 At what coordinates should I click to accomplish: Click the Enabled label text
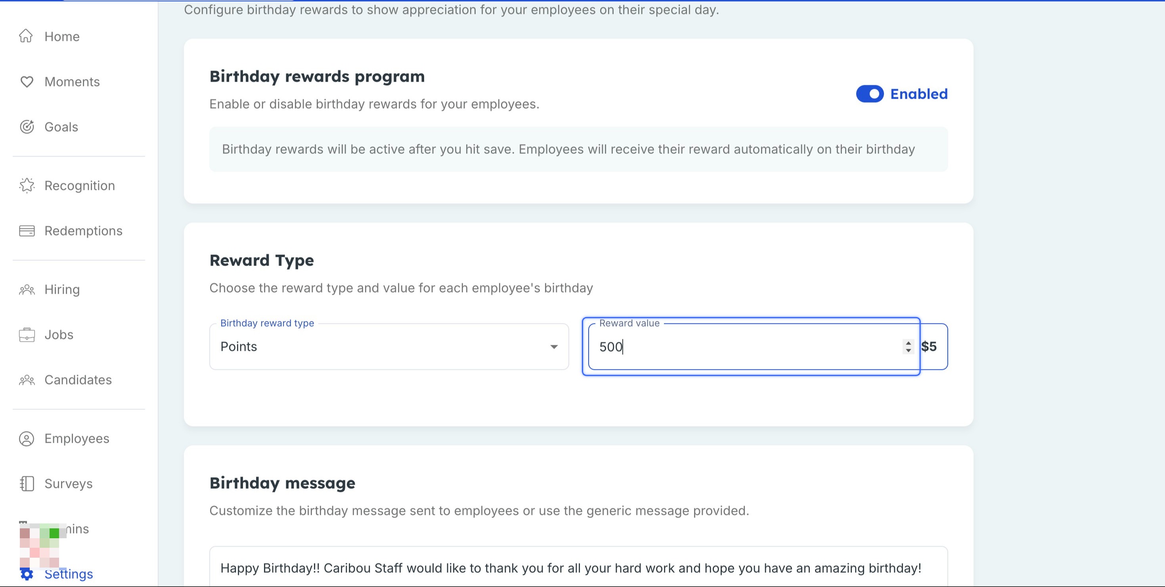click(918, 94)
